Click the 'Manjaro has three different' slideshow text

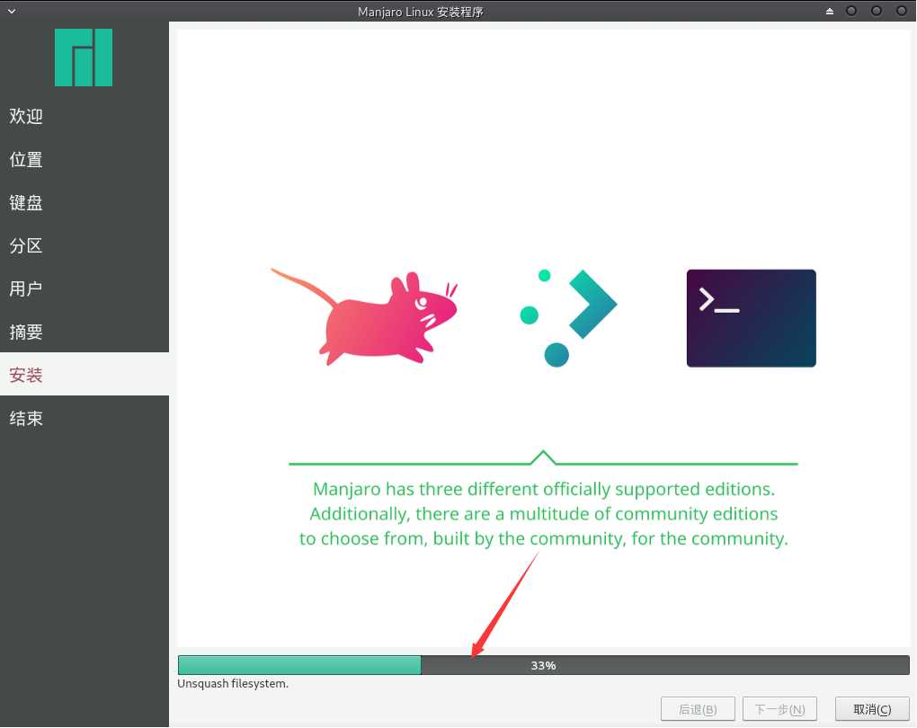(543, 513)
